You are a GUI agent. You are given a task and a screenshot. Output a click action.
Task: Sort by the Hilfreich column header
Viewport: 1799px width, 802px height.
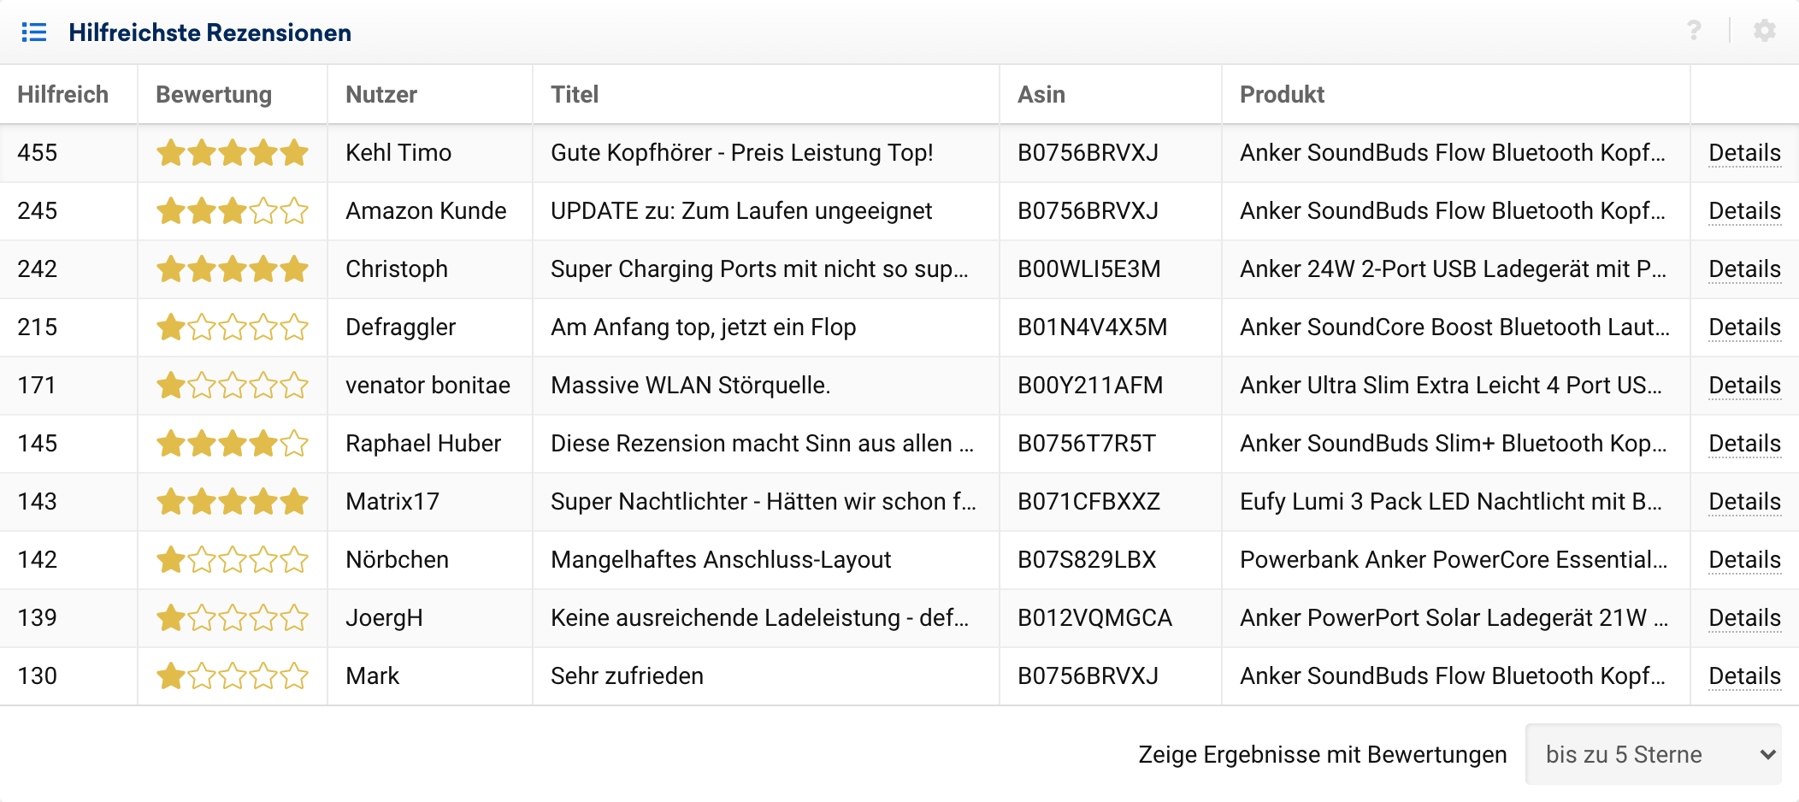[62, 94]
